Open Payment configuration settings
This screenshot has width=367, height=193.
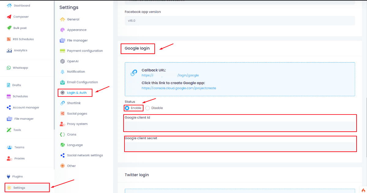(x=85, y=51)
